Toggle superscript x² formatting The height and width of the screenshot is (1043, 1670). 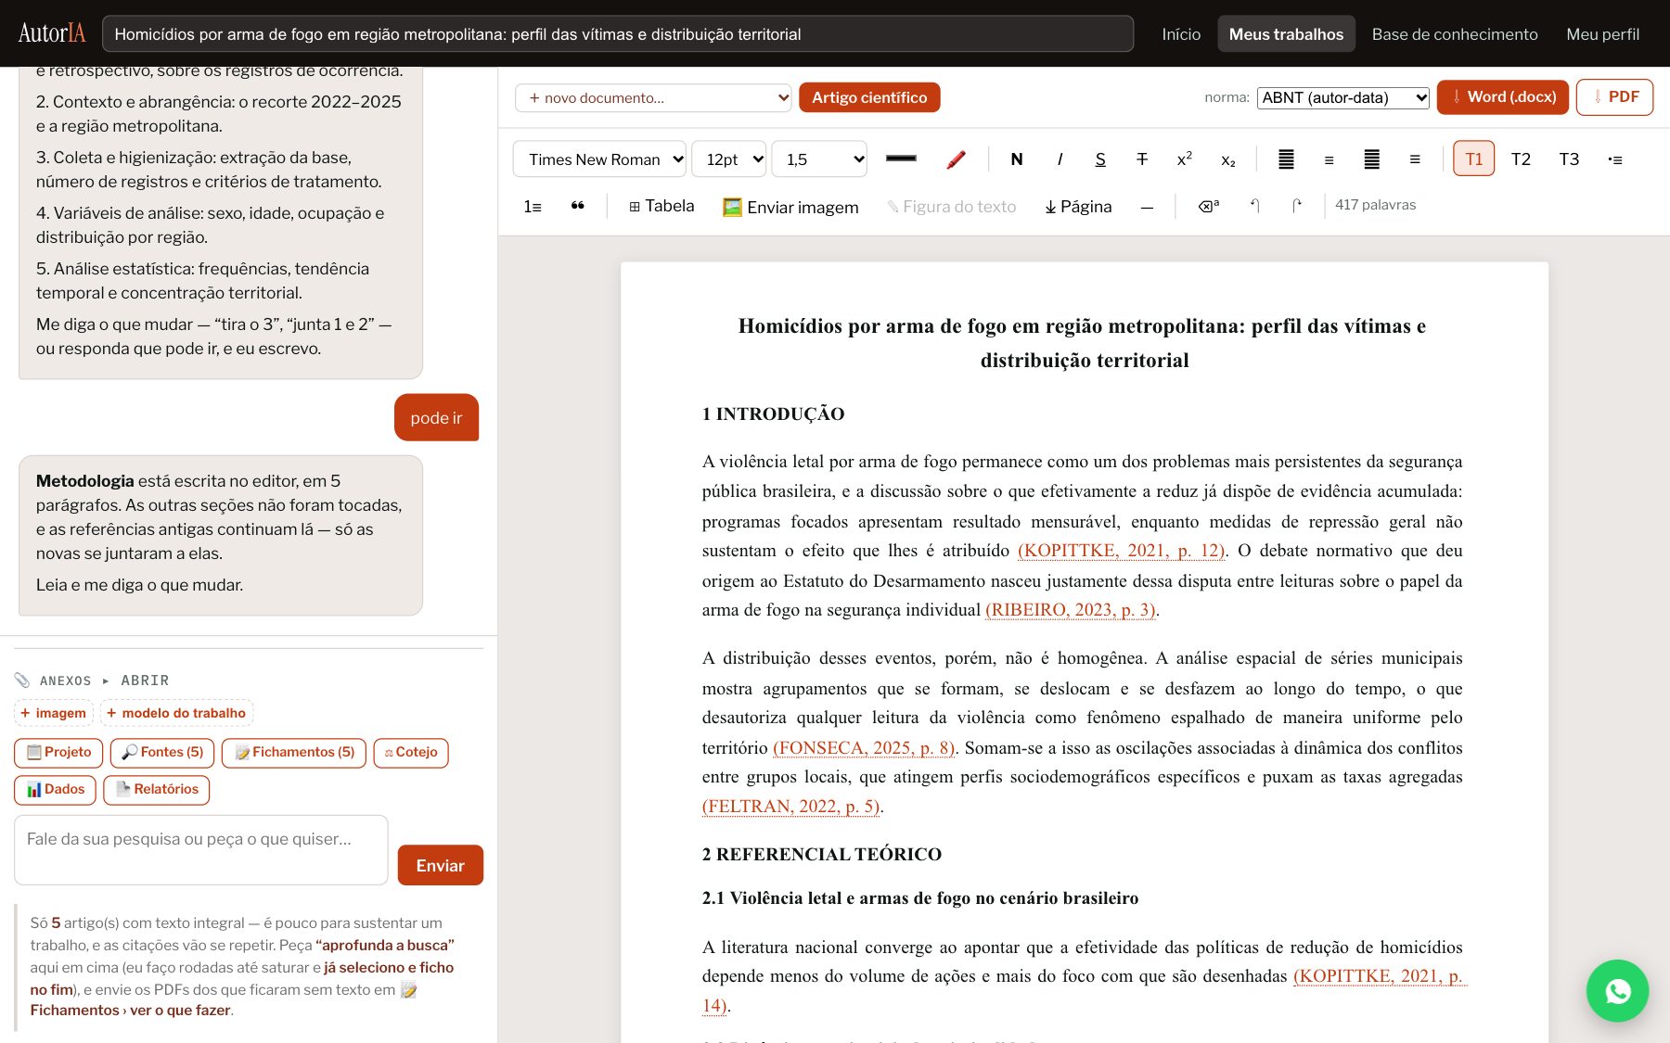tap(1184, 159)
